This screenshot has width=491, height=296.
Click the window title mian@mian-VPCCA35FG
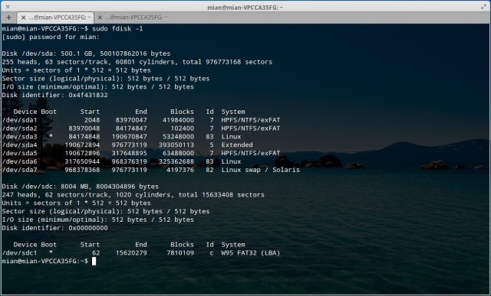(x=245, y=7)
